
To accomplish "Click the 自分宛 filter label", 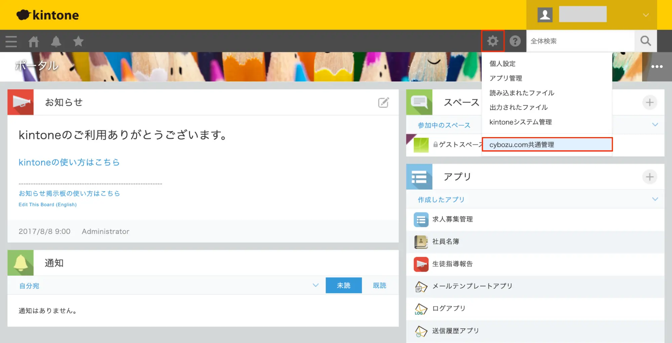I will point(29,286).
